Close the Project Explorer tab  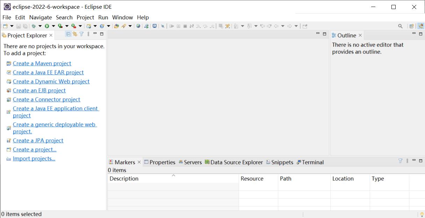(51, 35)
